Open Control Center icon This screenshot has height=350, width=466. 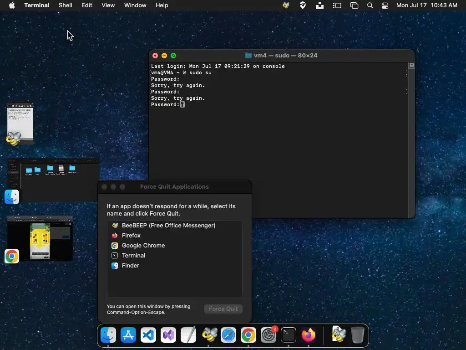385,5
